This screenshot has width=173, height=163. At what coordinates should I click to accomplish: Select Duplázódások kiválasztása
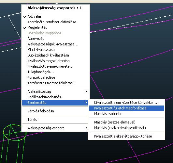tap(55, 55)
